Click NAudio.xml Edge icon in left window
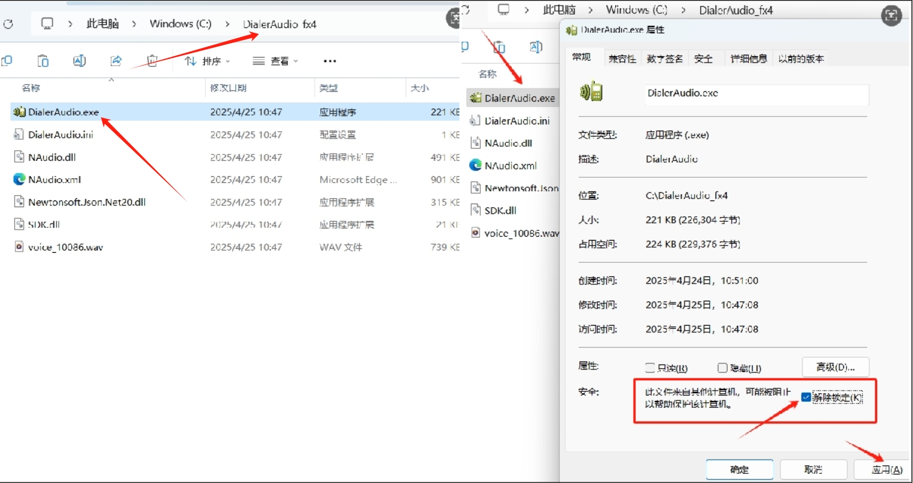The width and height of the screenshot is (913, 483). [19, 179]
